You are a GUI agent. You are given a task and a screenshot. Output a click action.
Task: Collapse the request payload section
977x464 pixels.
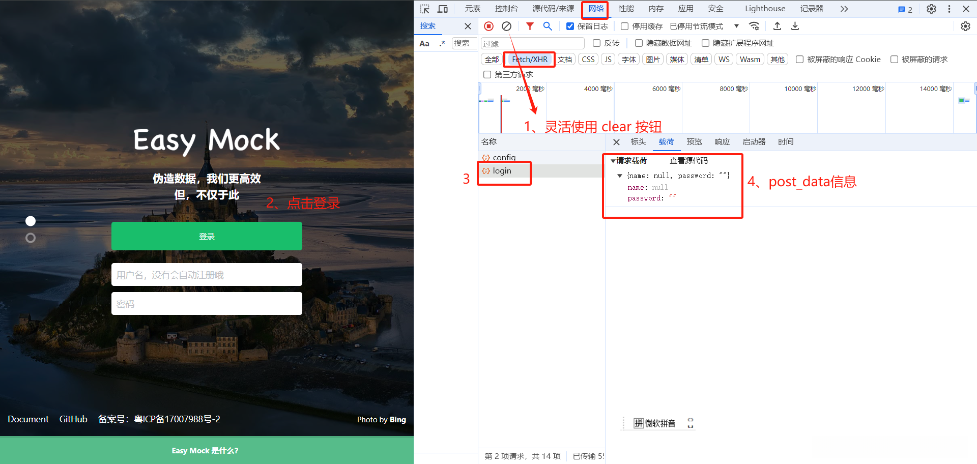613,161
